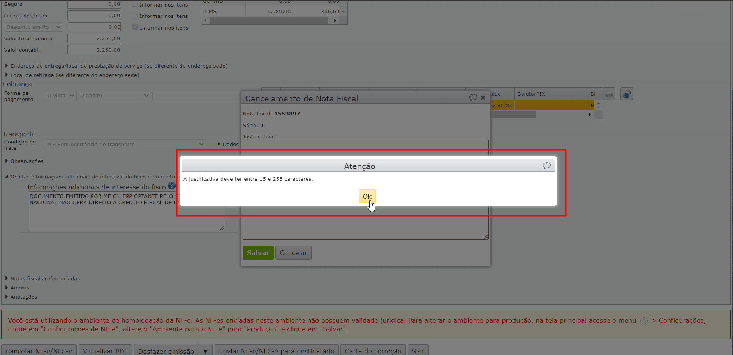Click Nota fiscal number 1553897

pyautogui.click(x=287, y=114)
